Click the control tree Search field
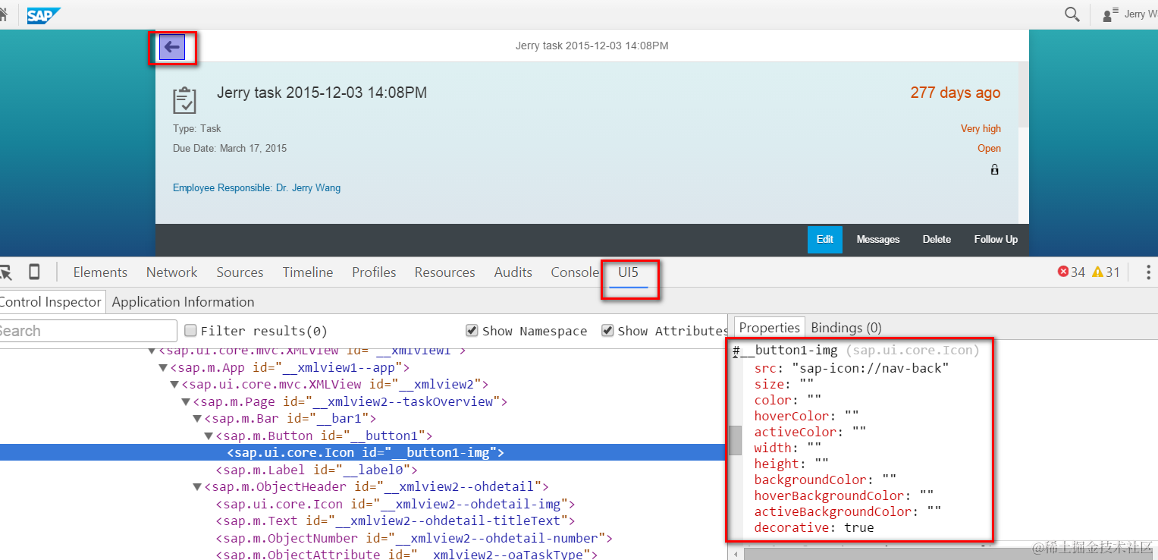This screenshot has width=1158, height=560. 87,331
